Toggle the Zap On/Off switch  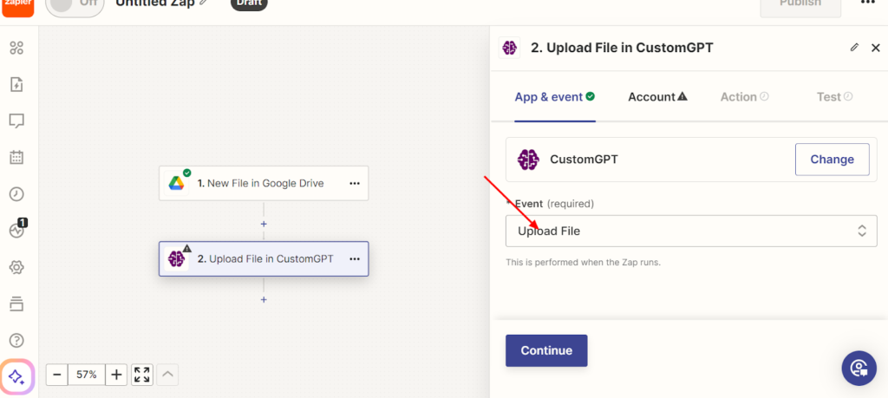point(71,4)
